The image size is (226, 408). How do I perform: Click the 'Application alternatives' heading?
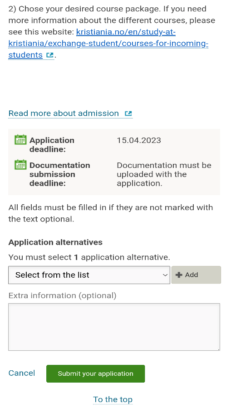[55, 242]
